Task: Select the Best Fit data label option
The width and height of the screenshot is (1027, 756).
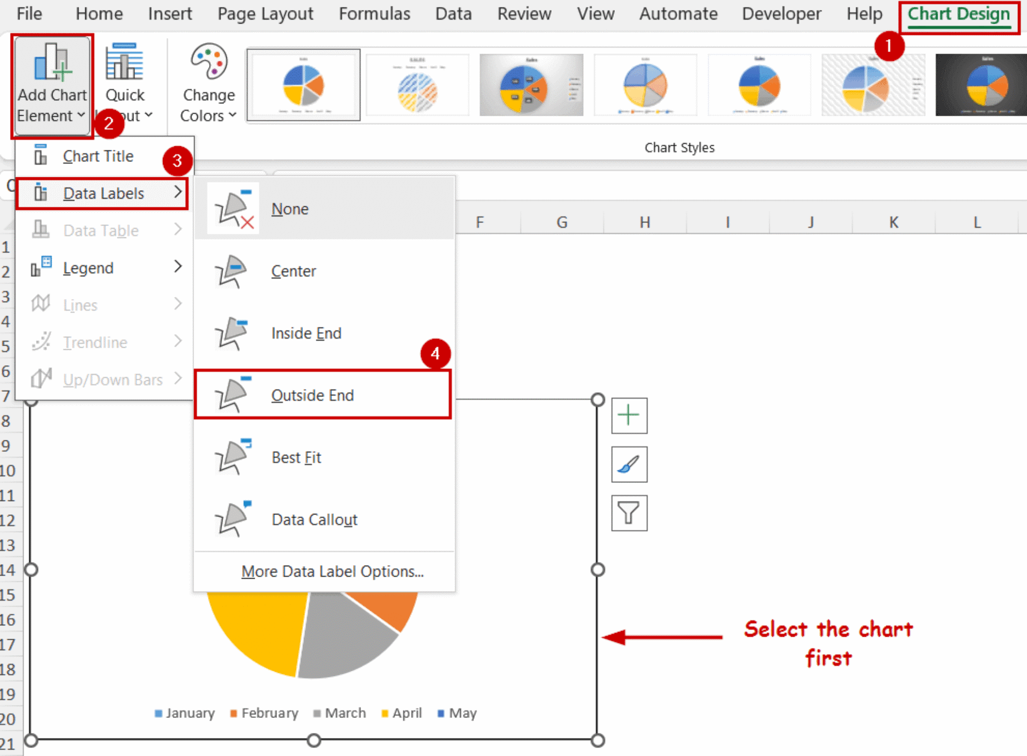Action: point(296,457)
